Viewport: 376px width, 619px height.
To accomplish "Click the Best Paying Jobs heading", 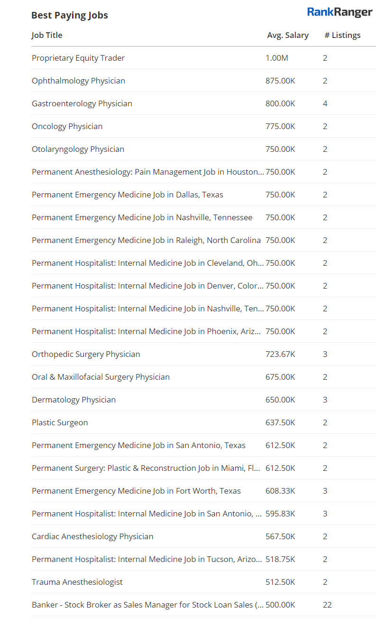I will click(70, 15).
